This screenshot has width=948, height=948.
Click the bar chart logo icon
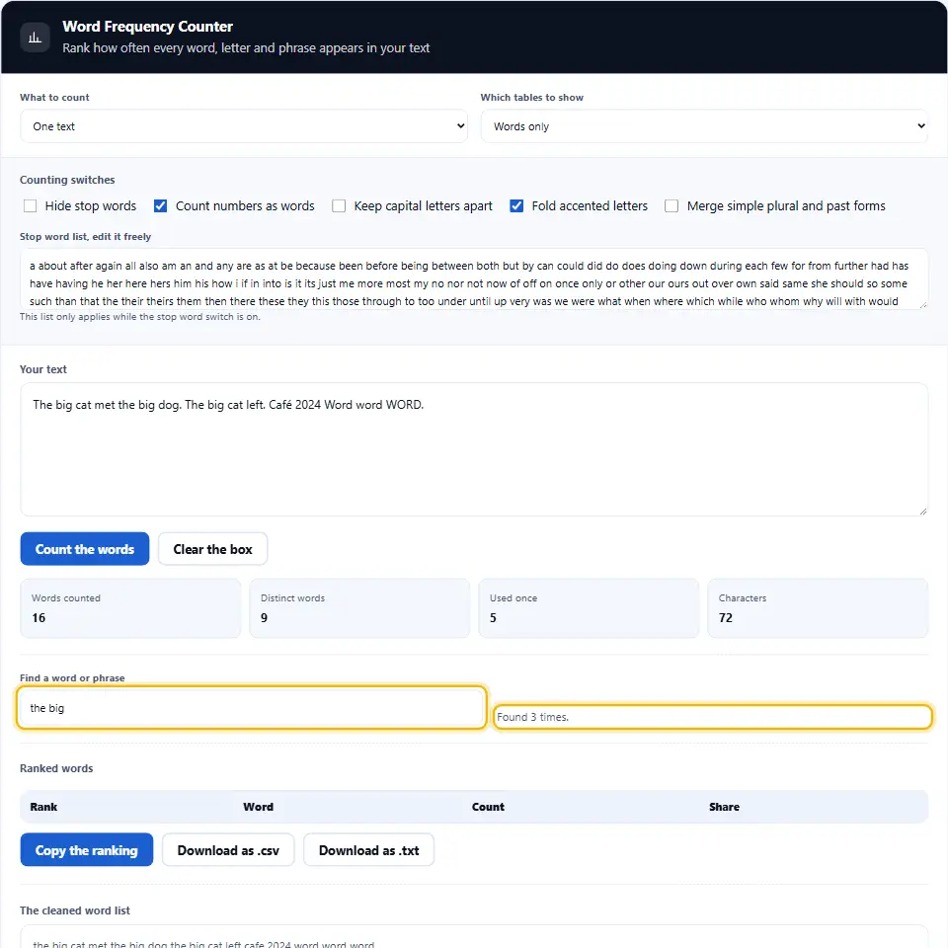36,38
